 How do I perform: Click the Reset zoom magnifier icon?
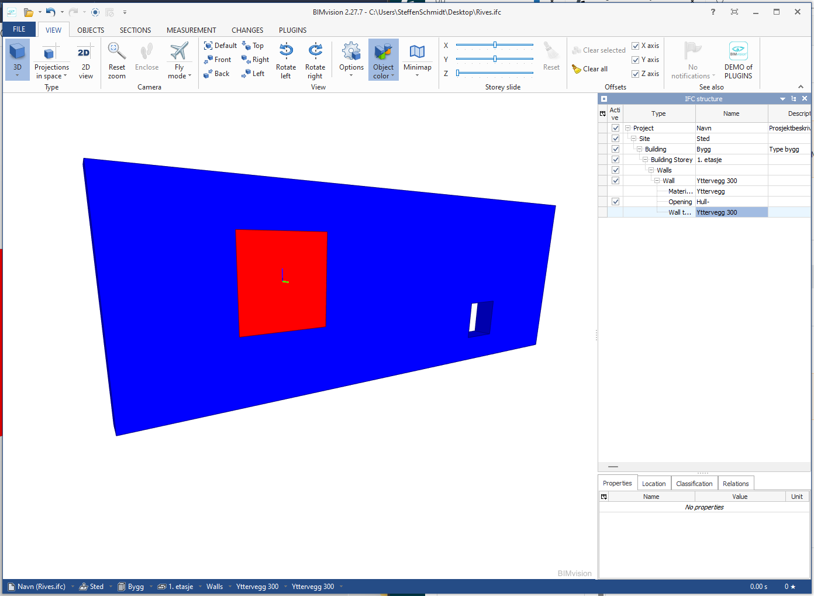117,52
